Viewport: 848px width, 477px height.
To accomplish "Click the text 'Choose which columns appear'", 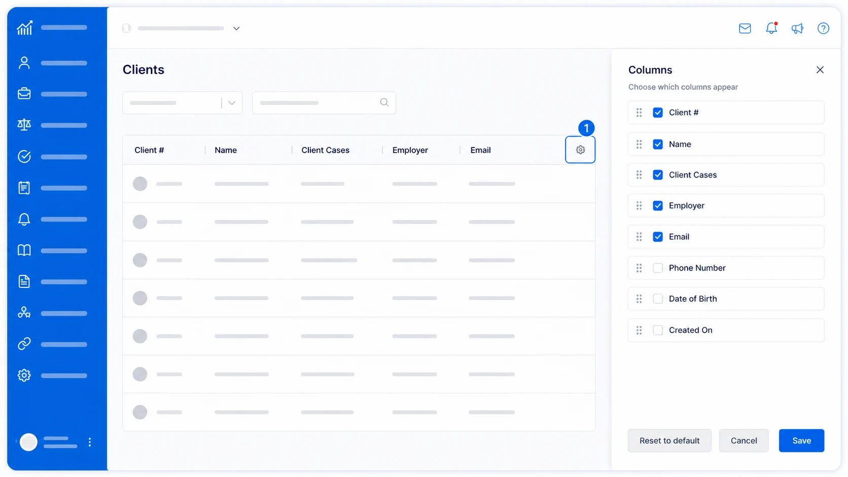I will (x=683, y=87).
